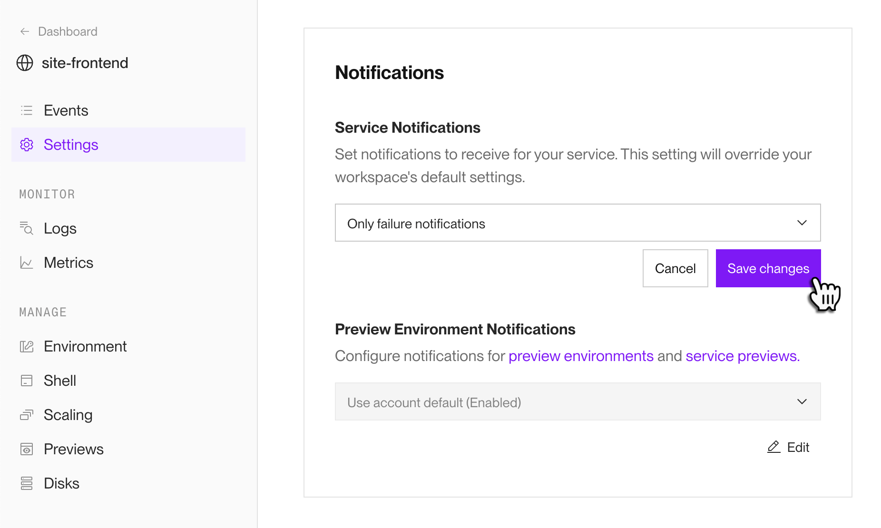Image resolution: width=881 pixels, height=528 pixels.
Task: Expand the Use account default dropdown
Action: pyautogui.click(x=578, y=401)
